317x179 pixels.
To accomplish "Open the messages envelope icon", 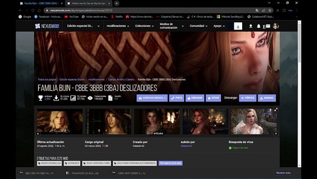I will tap(268, 26).
